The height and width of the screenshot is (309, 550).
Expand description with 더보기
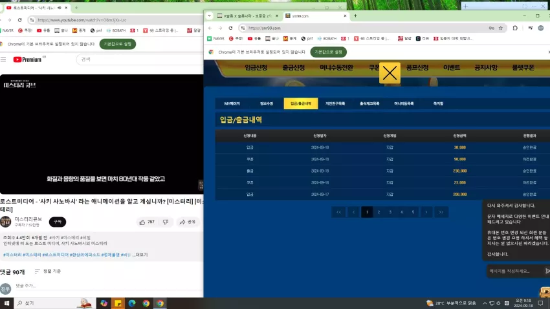141,255
